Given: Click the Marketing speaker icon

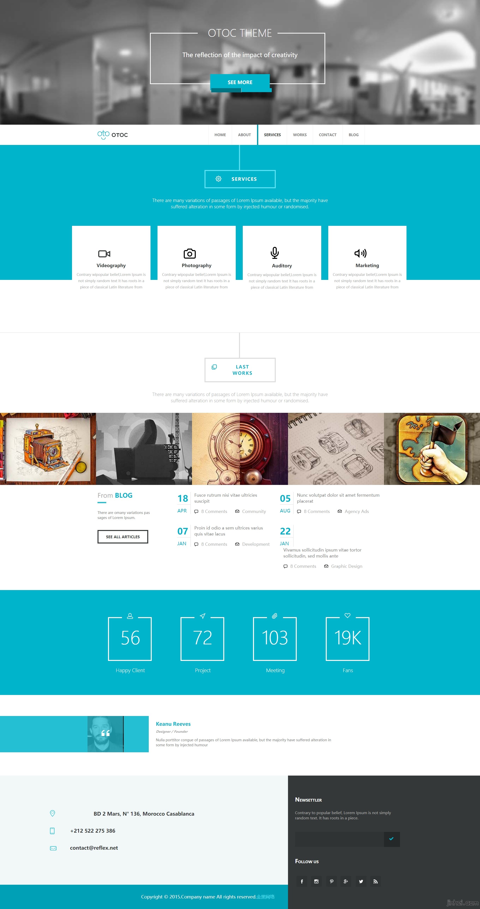Looking at the screenshot, I should tap(360, 253).
